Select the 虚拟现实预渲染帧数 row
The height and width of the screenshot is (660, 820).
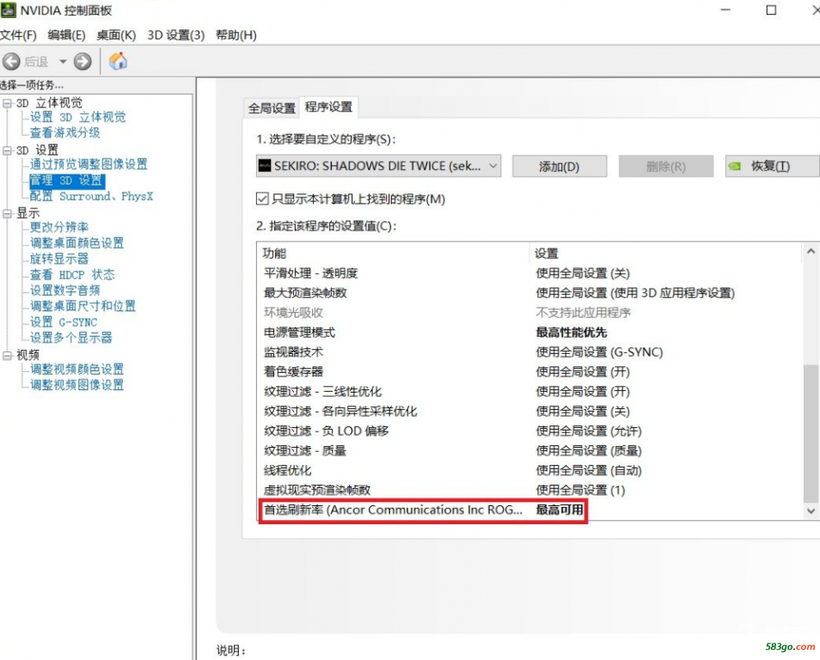point(529,490)
